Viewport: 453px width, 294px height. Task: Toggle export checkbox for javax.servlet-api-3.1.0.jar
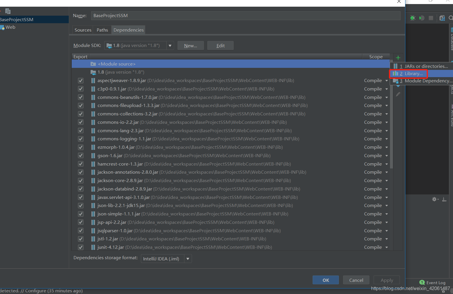pos(81,197)
